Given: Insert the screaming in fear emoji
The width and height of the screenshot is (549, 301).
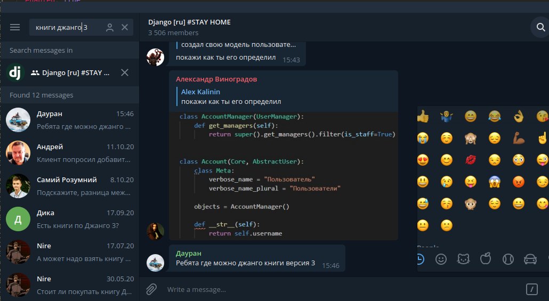Looking at the screenshot, I should tap(495, 182).
